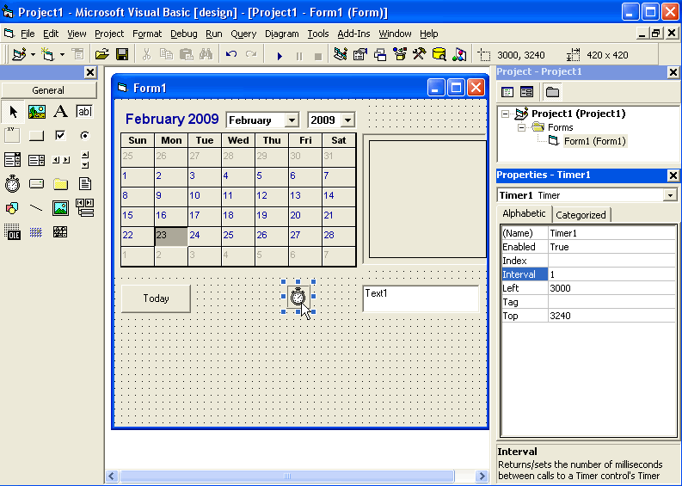Show the Toolbox via hammer-wrench icon
Viewport: 682px width, 486px height.
(x=420, y=55)
